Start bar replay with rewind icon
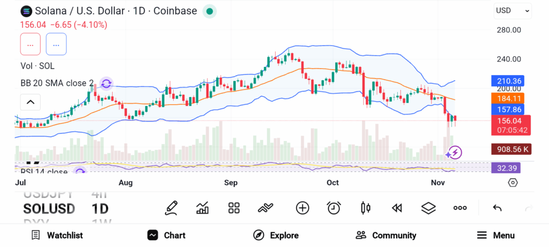 point(397,208)
